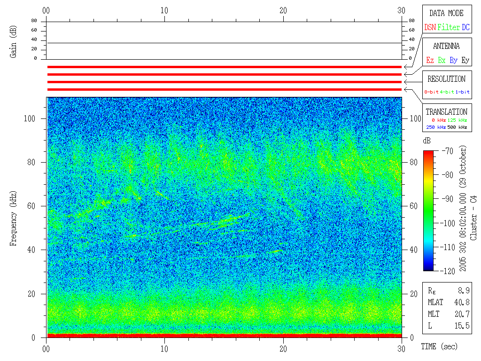Click the -120 value on the color scale
This screenshot has height=361, width=481.
click(x=448, y=271)
